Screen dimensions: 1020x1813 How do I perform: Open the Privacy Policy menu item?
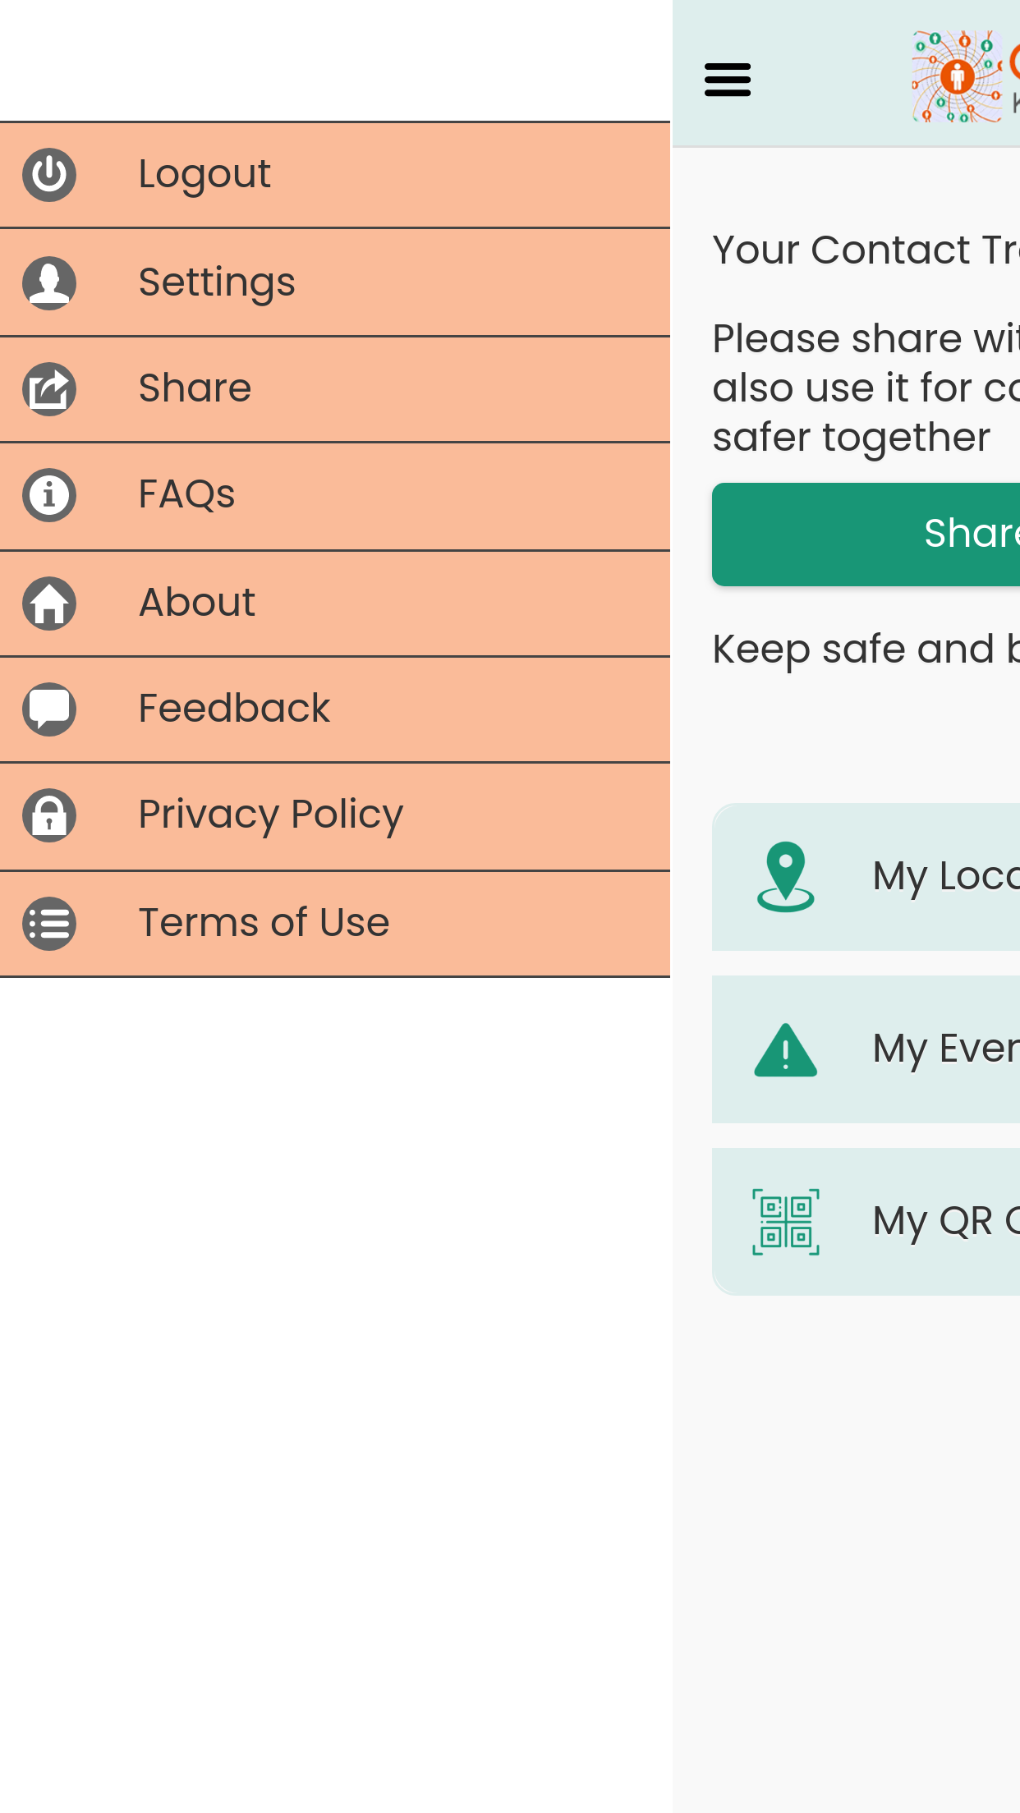tap(270, 815)
